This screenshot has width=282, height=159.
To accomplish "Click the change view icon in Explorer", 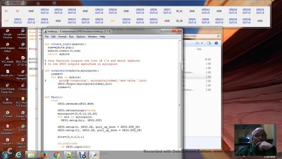I will [197, 43].
